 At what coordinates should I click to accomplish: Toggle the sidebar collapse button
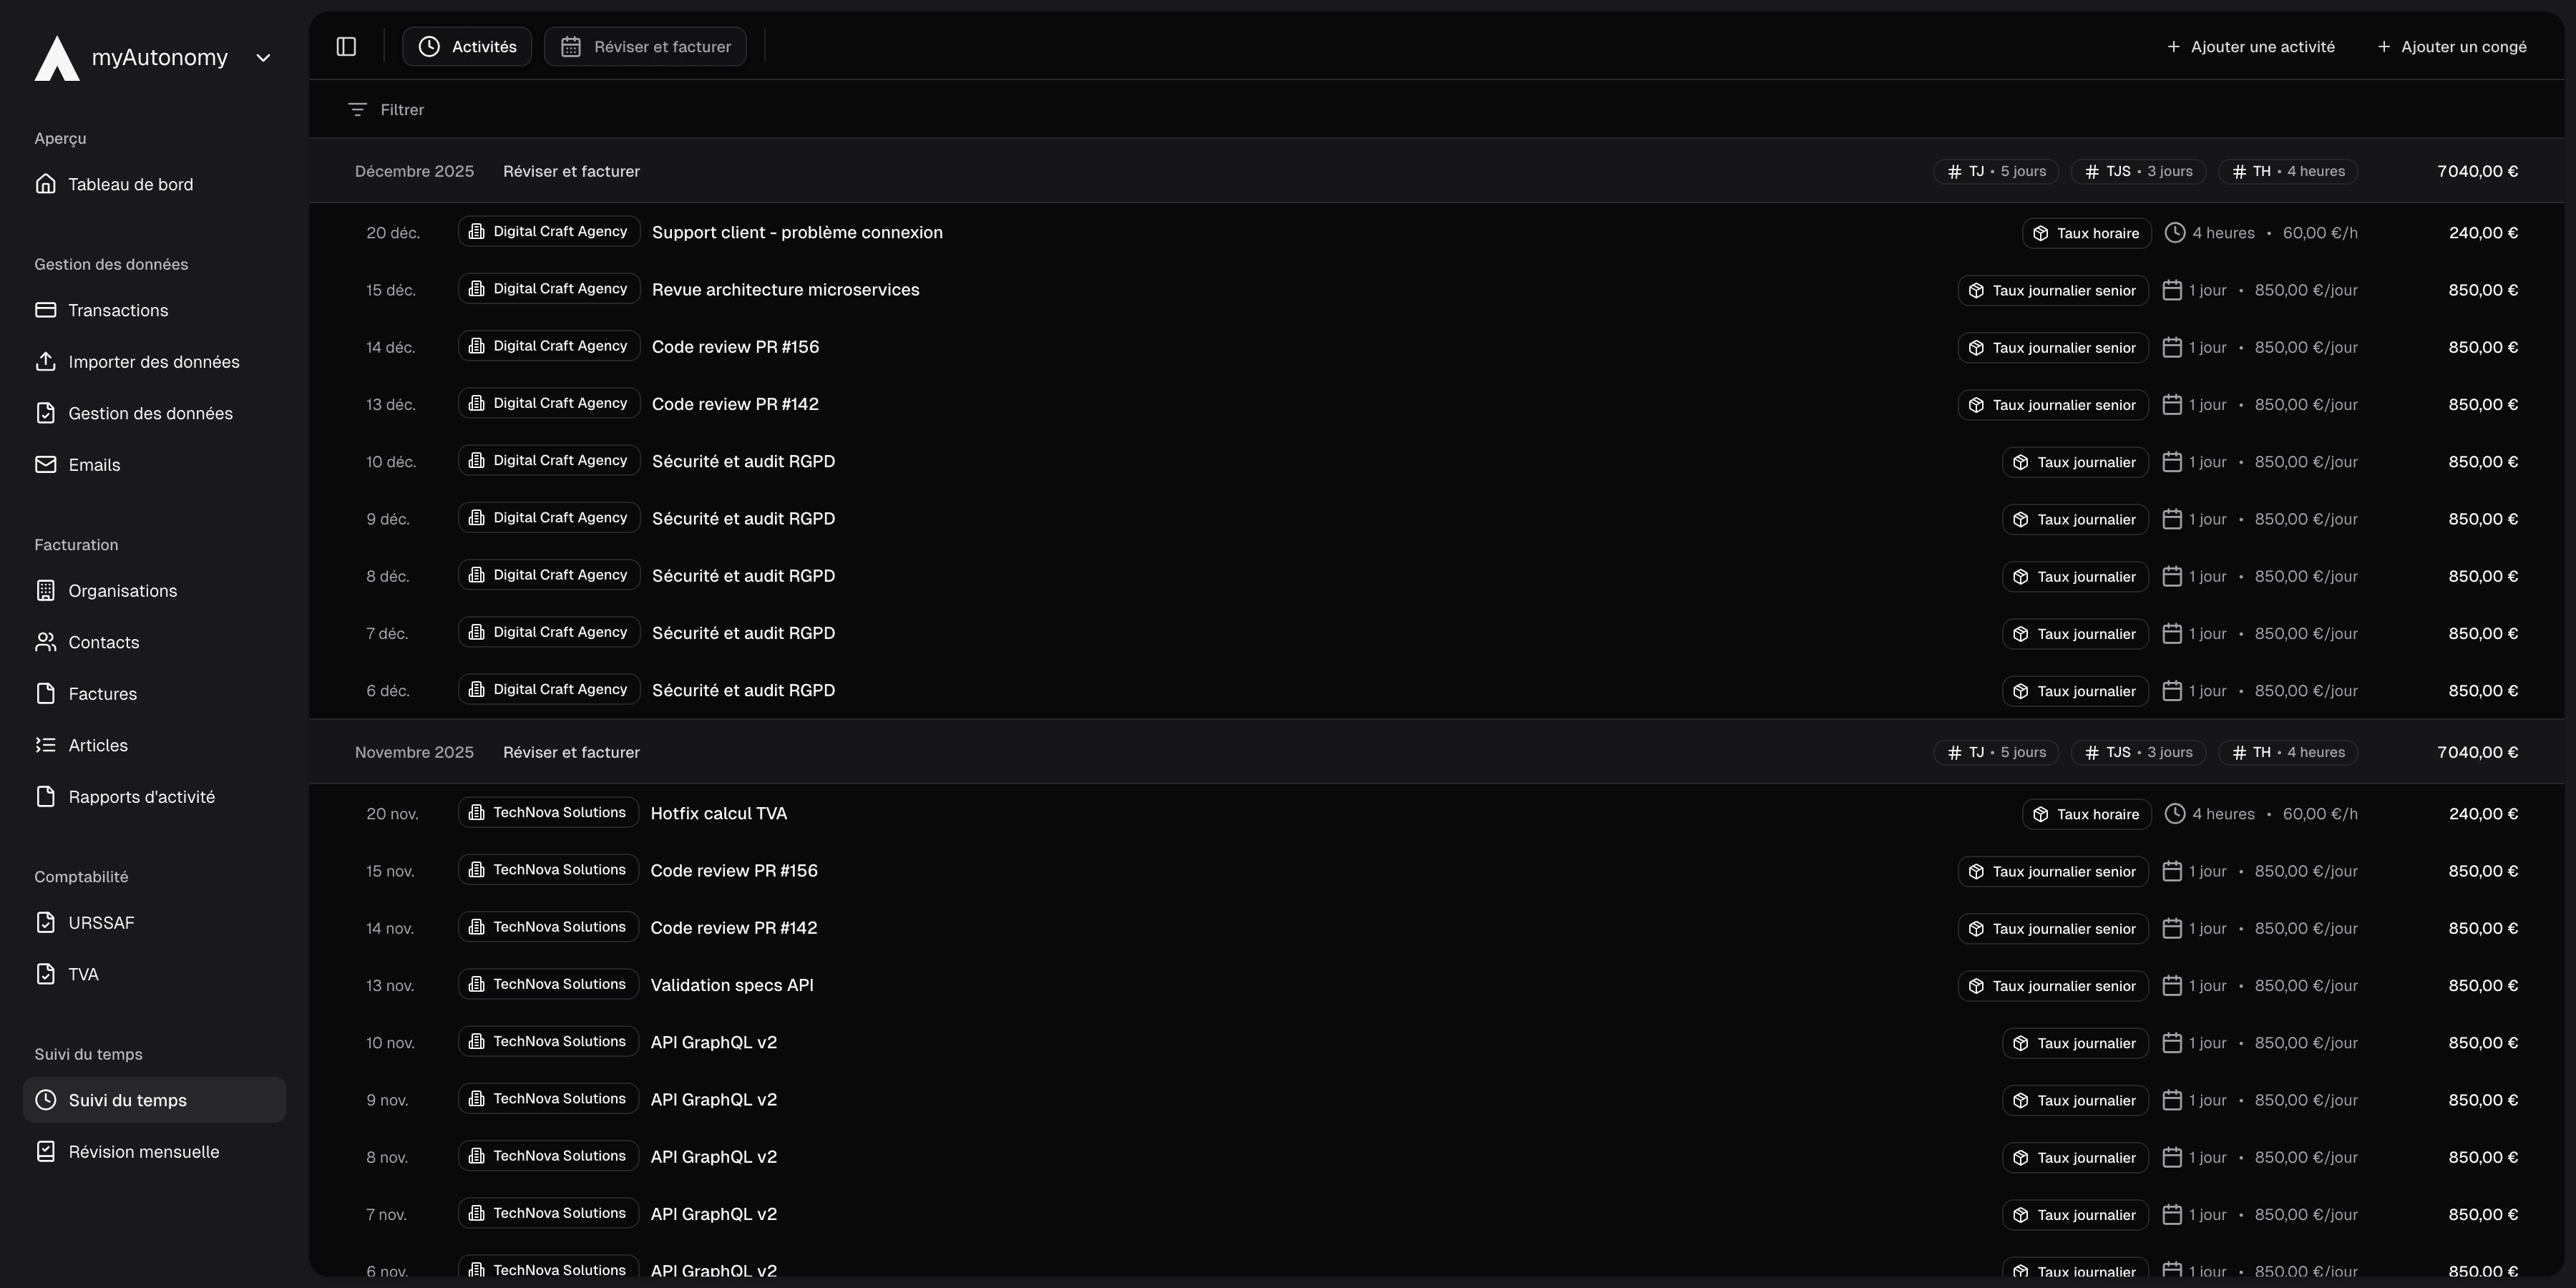click(346, 46)
